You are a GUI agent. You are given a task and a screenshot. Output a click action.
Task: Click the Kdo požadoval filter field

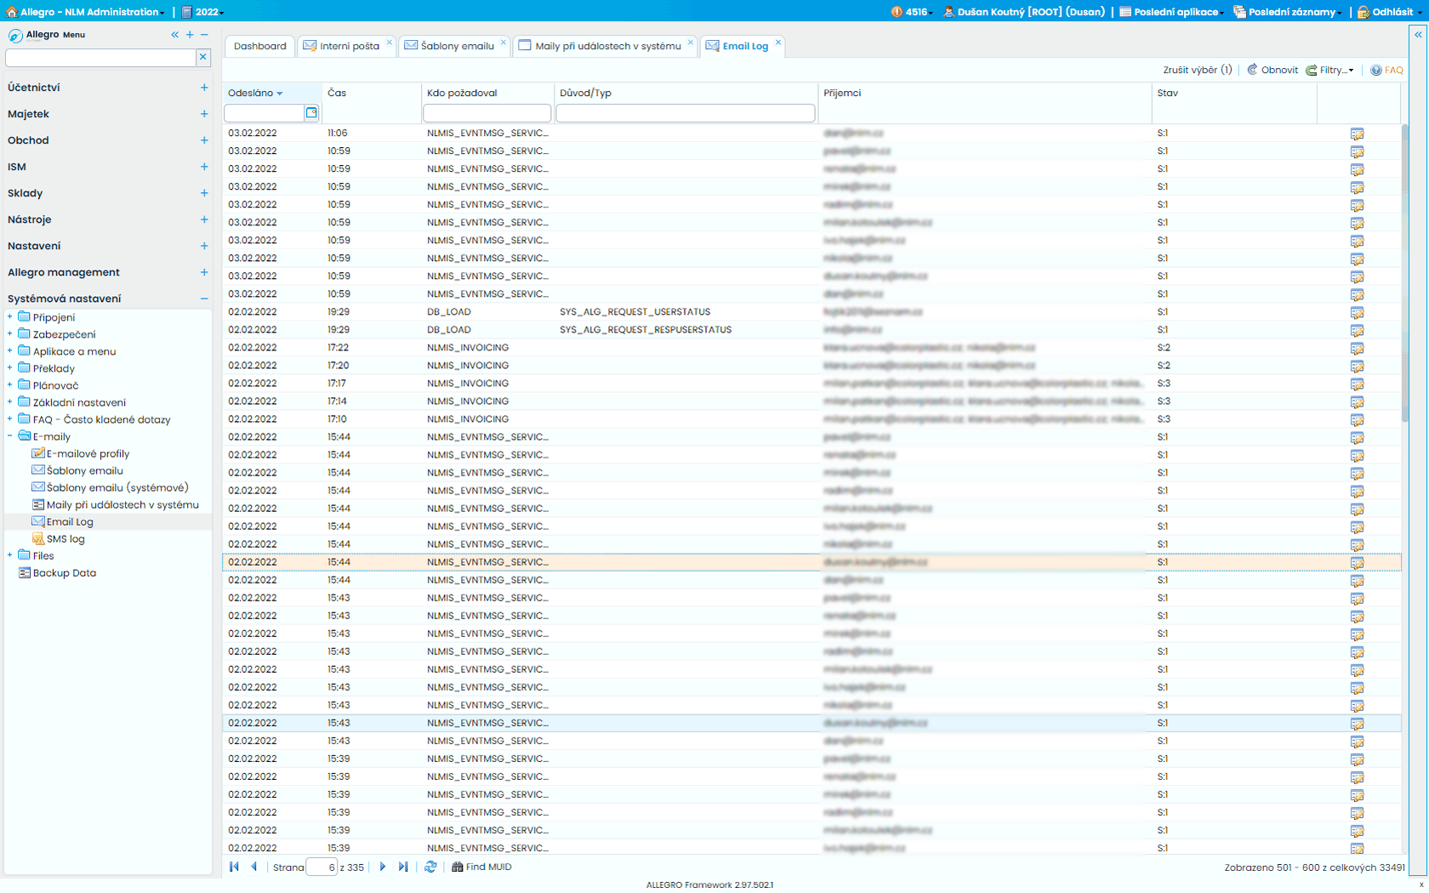pyautogui.click(x=487, y=112)
